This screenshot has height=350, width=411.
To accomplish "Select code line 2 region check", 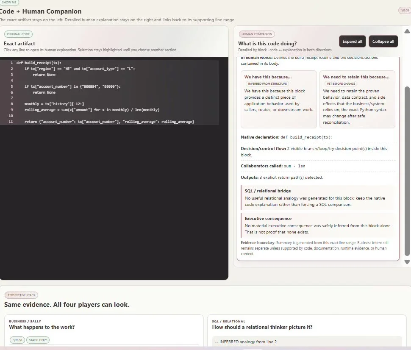I will (x=109, y=69).
